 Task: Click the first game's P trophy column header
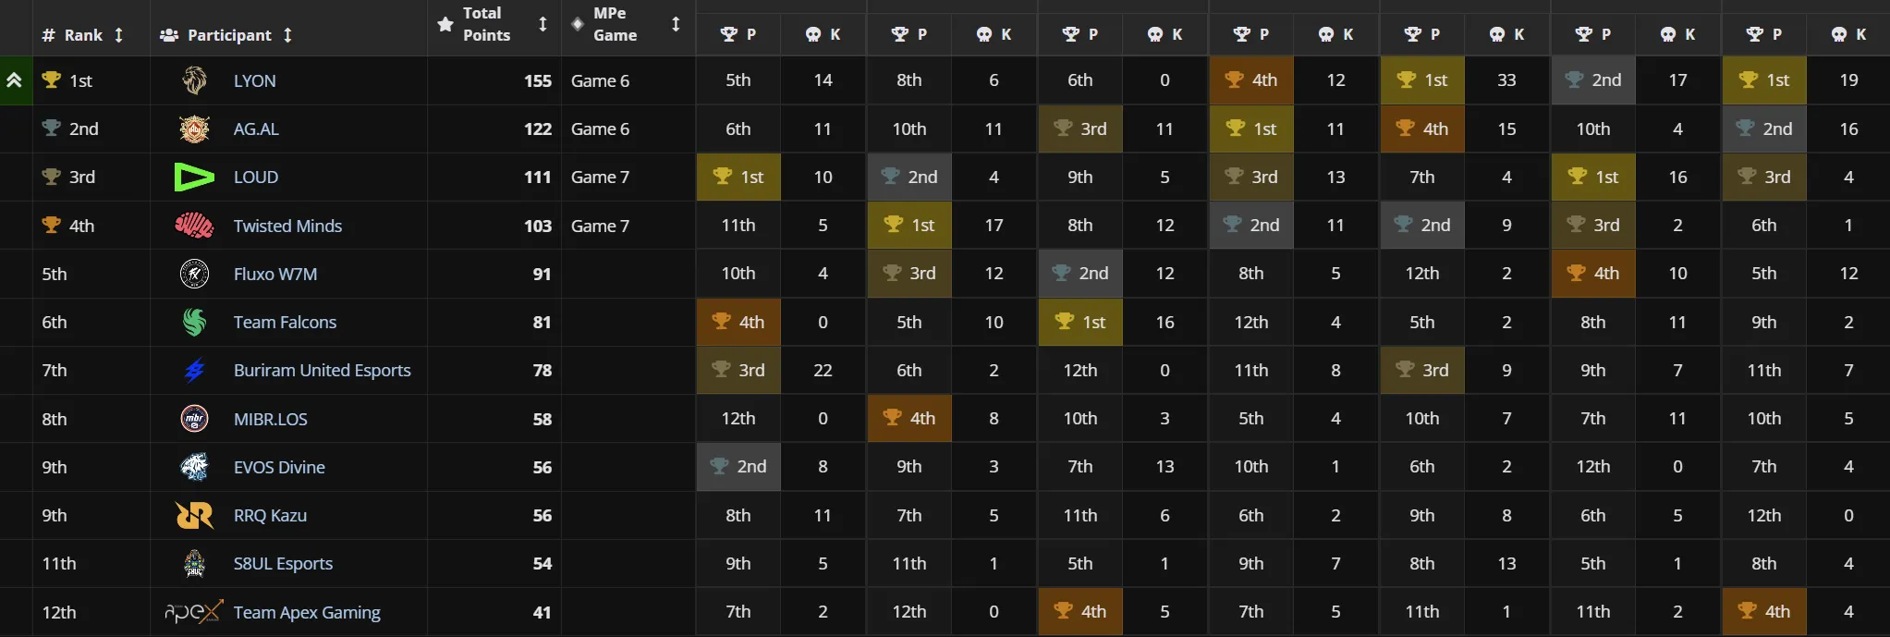tap(738, 34)
